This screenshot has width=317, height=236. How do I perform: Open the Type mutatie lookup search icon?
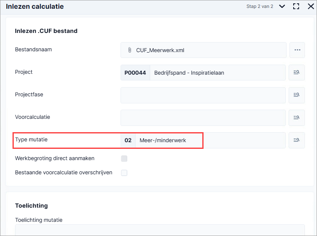[297, 140]
